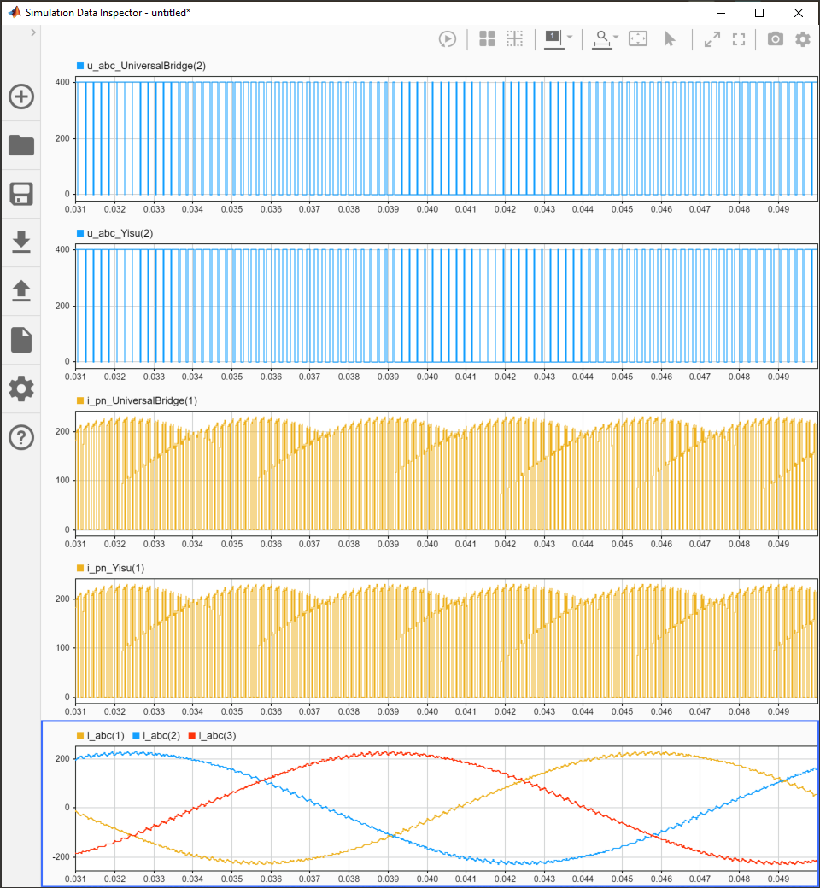Select the Zoom tool icon
The image size is (820, 888).
(602, 39)
